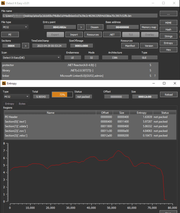Open the Strings viewer
The image size is (180, 213).
(168, 36)
